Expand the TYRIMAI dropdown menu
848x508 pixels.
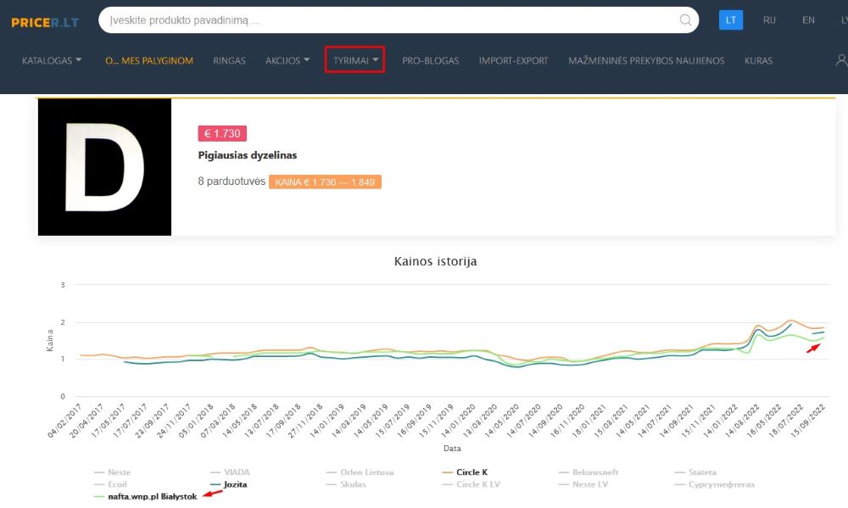click(354, 60)
